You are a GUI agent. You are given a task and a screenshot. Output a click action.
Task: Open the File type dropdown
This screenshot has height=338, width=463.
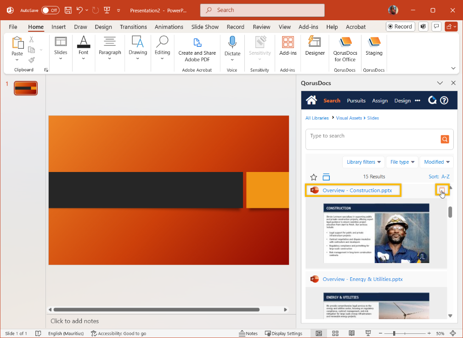[402, 162]
